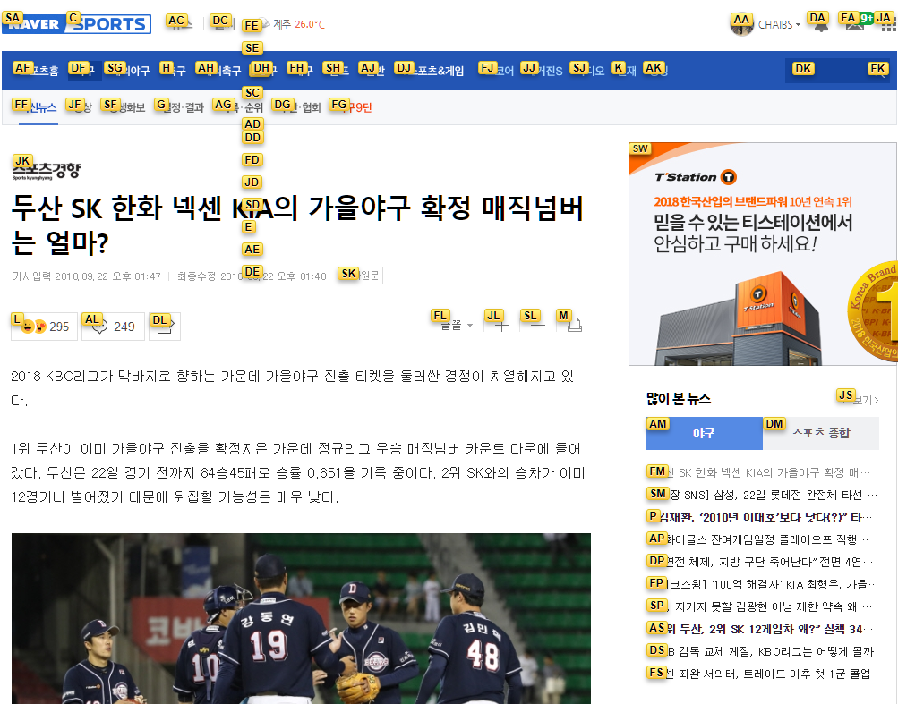Click the search field in blue navbar
898x704 pixels.
tap(825, 70)
